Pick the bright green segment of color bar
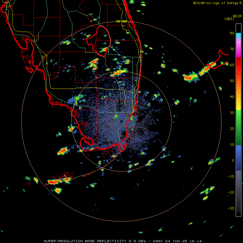The height and width of the screenshot is (243, 243). pyautogui.click(x=238, y=116)
